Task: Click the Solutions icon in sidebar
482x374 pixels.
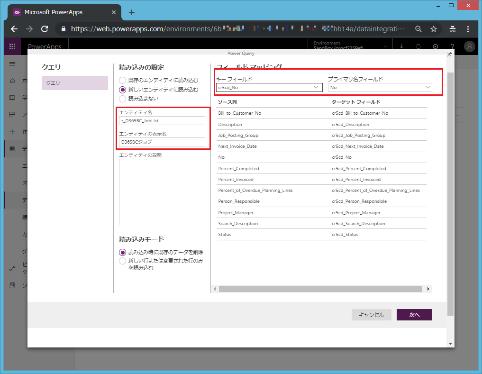Action: [x=12, y=285]
